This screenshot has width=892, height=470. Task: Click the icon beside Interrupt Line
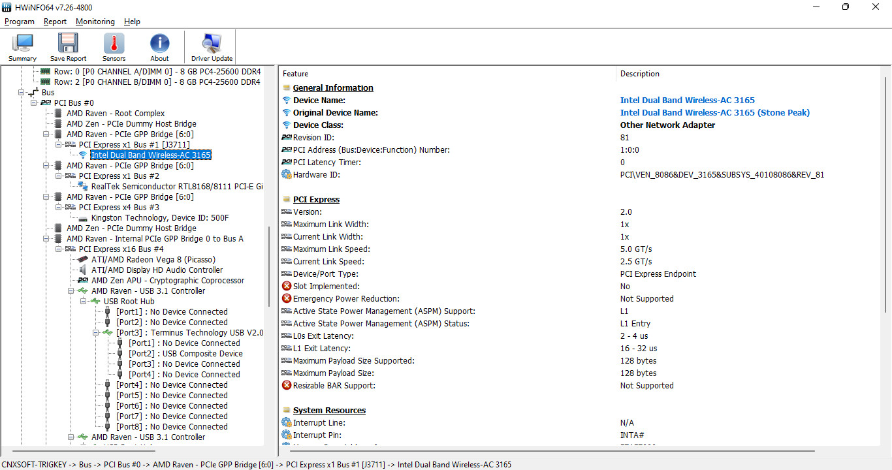(x=286, y=423)
